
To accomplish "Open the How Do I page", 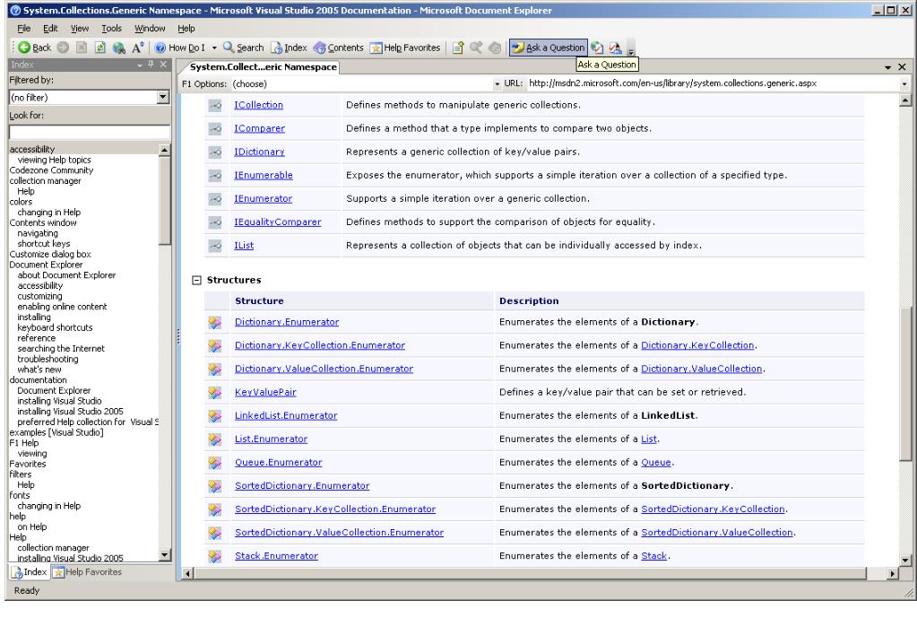I will tap(179, 48).
